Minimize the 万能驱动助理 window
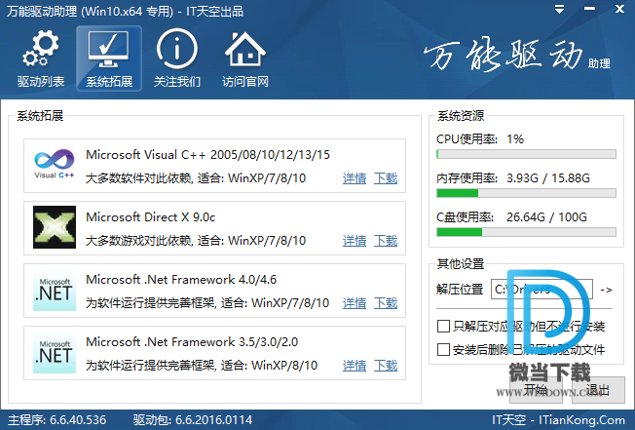635x430 pixels. (x=589, y=9)
